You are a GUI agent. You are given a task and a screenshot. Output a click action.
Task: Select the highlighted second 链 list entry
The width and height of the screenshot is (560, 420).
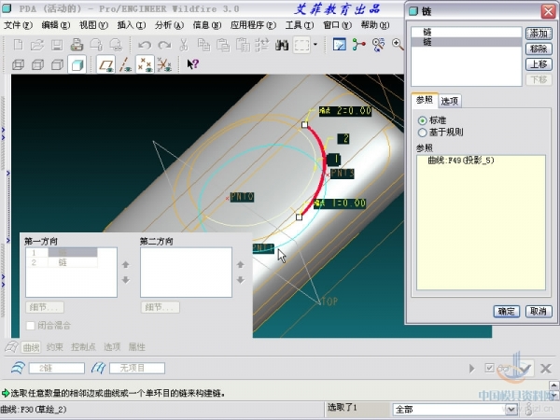click(x=467, y=42)
